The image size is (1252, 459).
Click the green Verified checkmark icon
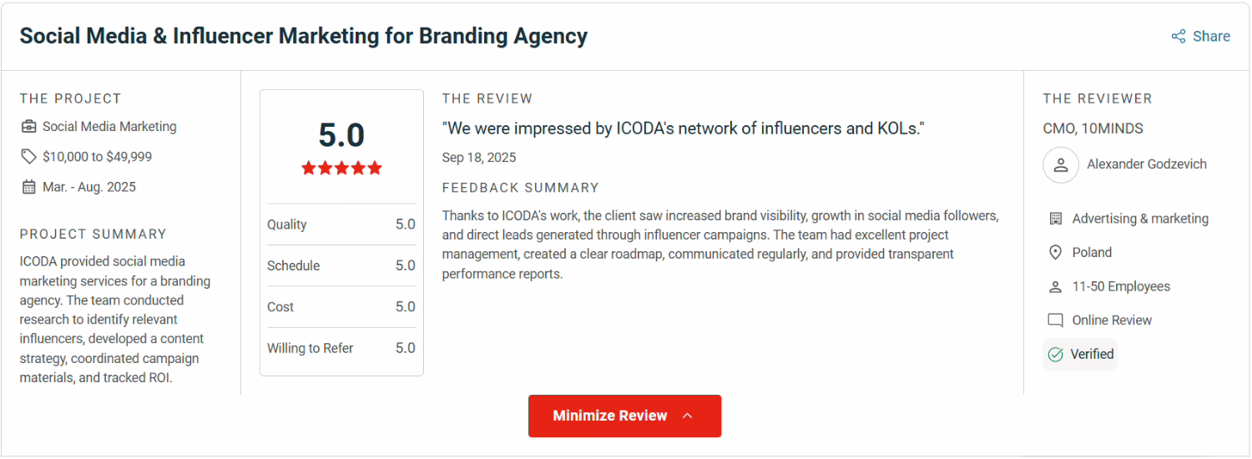1056,355
